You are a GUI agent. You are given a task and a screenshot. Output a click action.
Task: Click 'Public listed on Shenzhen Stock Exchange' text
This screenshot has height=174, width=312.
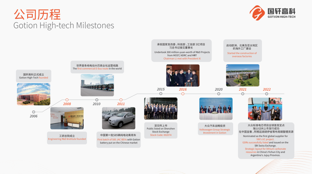(x=161, y=130)
